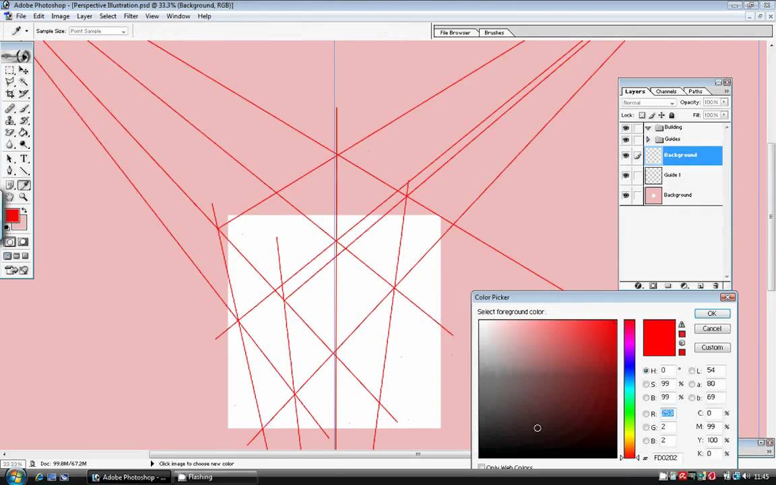
Task: Switch to the Paths tab
Action: tap(695, 92)
